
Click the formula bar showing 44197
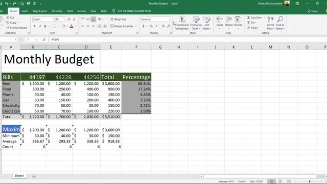pyautogui.click(x=188, y=39)
